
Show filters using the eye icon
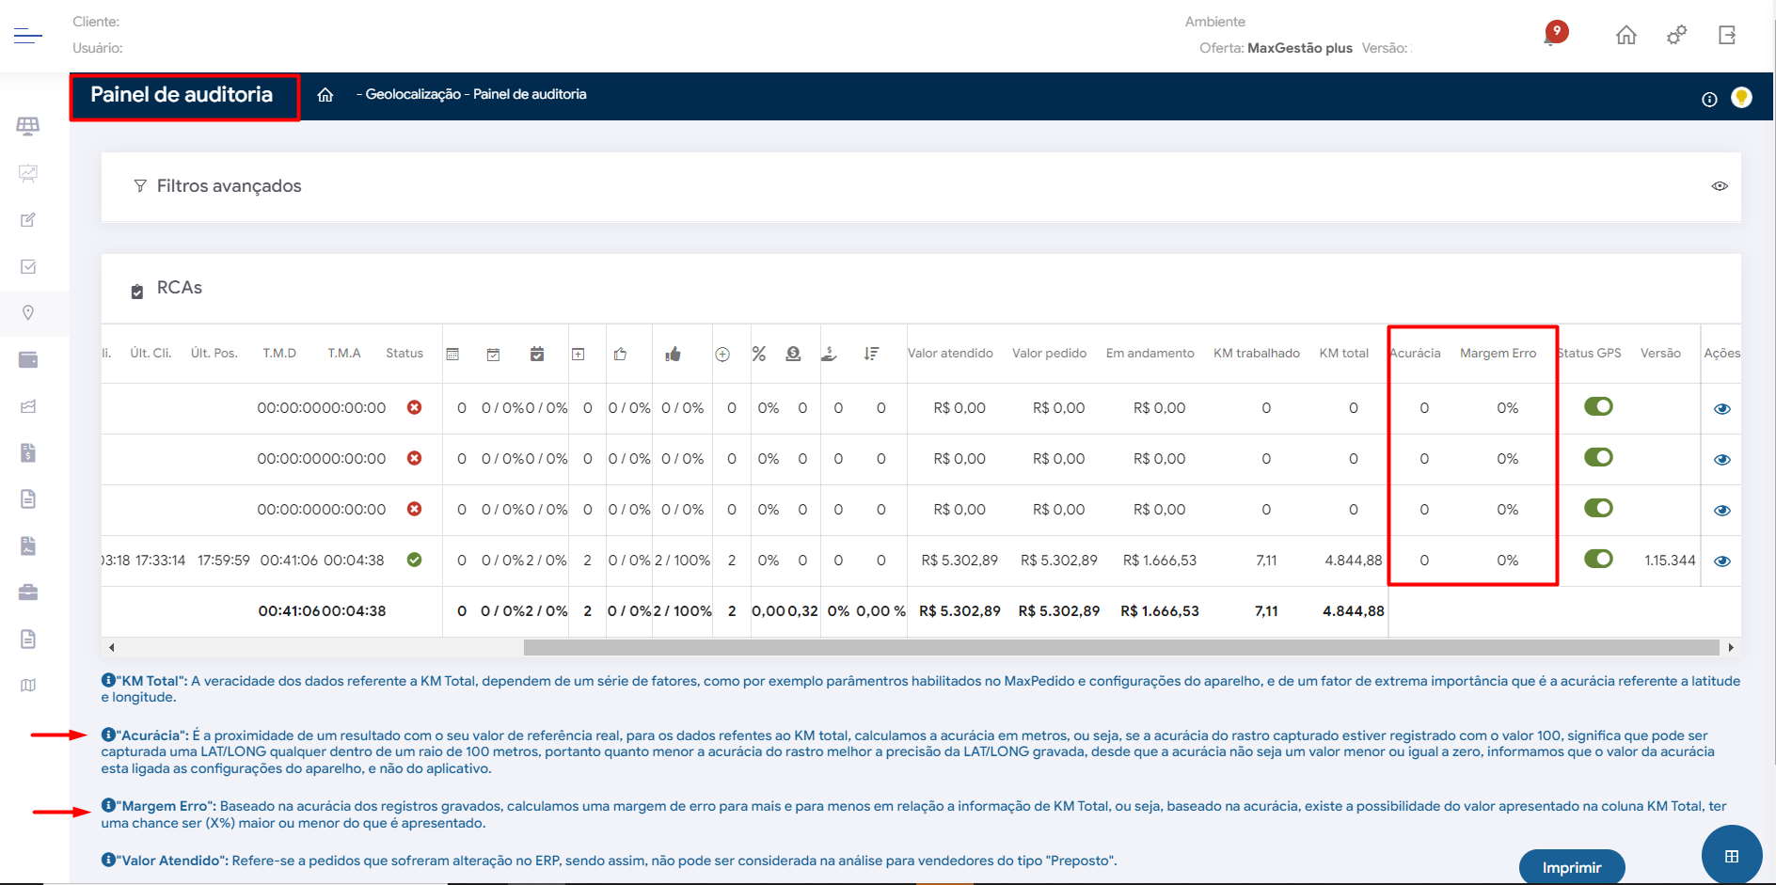click(x=1720, y=186)
